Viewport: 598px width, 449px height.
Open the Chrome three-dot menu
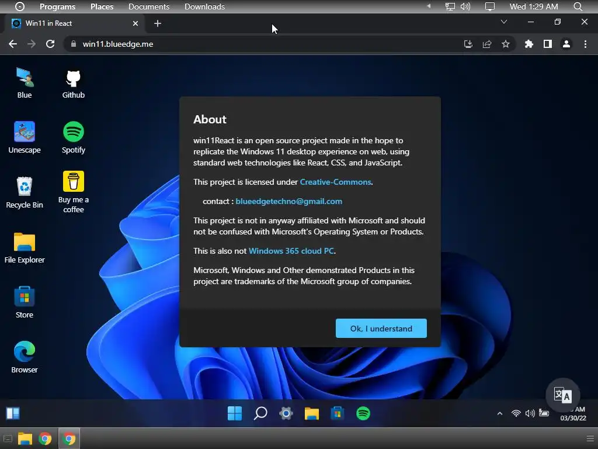click(585, 44)
